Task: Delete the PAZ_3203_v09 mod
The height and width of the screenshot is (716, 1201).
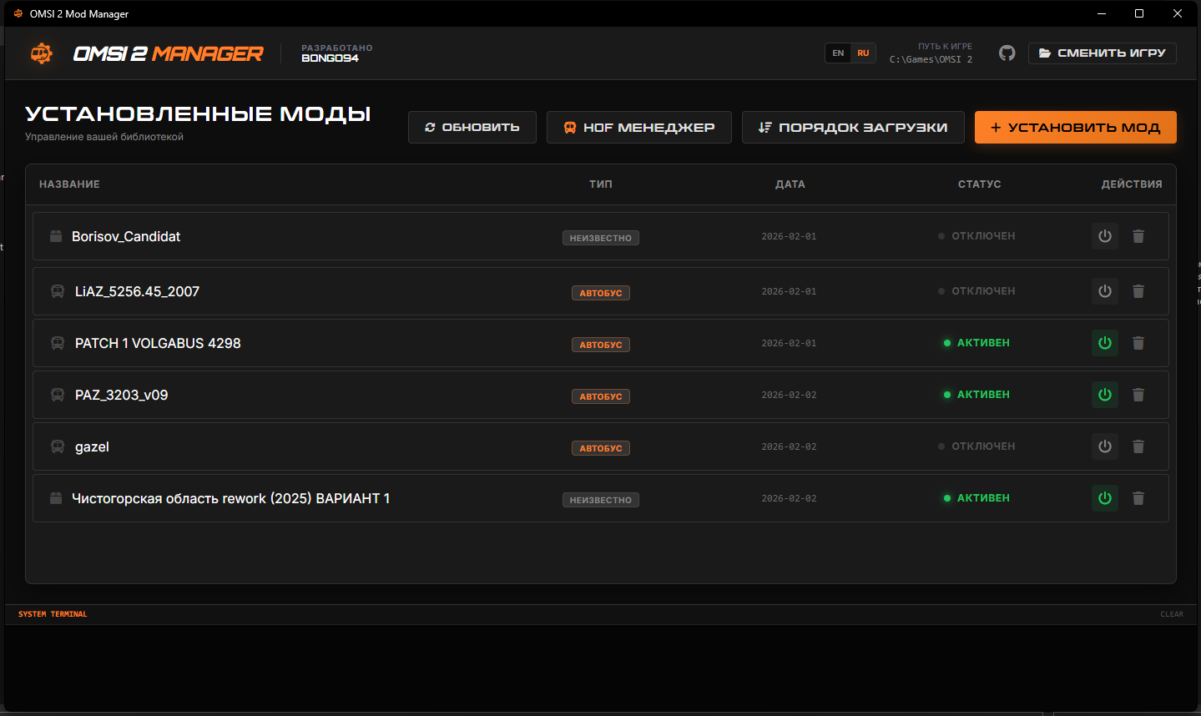Action: click(x=1138, y=395)
